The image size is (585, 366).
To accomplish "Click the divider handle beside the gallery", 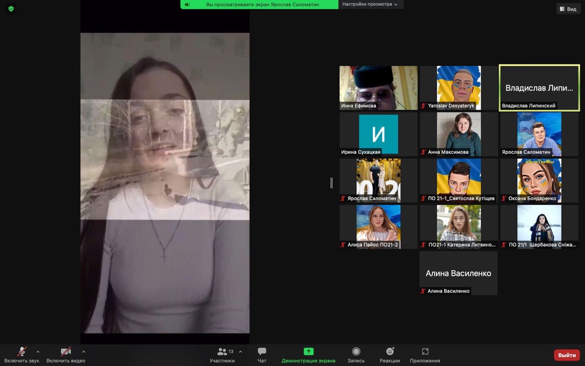I will (331, 183).
